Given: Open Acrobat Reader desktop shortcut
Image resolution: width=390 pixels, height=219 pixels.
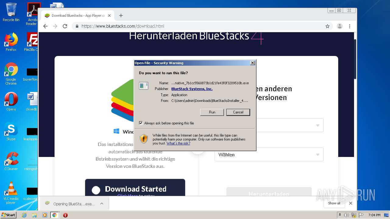Looking at the screenshot, I should click(x=32, y=14).
